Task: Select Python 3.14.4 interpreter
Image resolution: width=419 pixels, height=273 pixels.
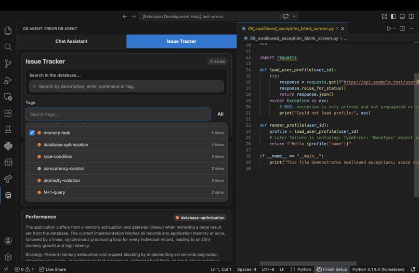Action: [x=378, y=269]
